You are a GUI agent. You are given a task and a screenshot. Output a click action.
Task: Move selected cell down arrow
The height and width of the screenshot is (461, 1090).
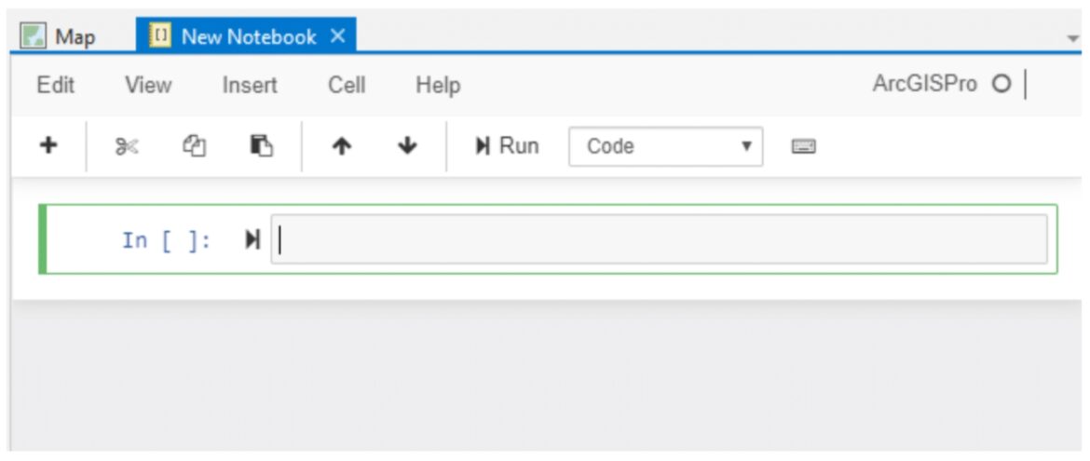click(407, 146)
